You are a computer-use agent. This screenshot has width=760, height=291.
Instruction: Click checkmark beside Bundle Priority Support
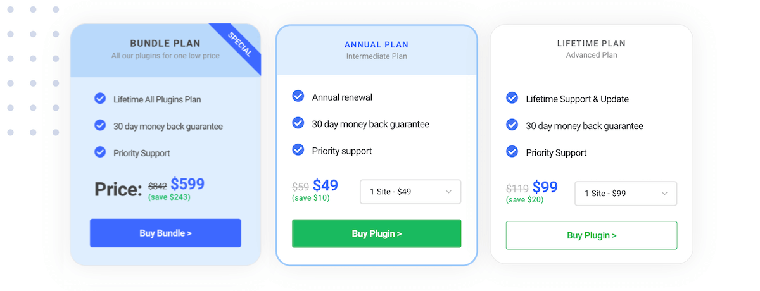tap(100, 152)
